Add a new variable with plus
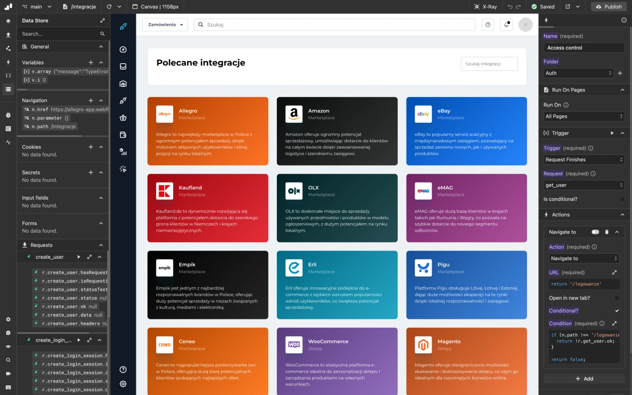The width and height of the screenshot is (632, 395). 91,62
